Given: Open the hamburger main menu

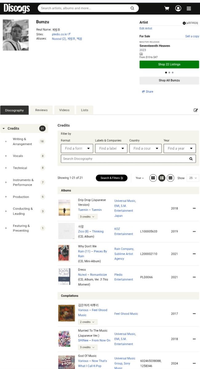Looking at the screenshot, I should click(189, 8).
